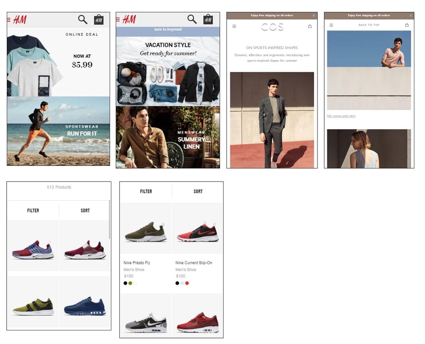Open the menu on the BACK TO TOP page
Image resolution: width=425 pixels, height=344 pixels.
331,25
